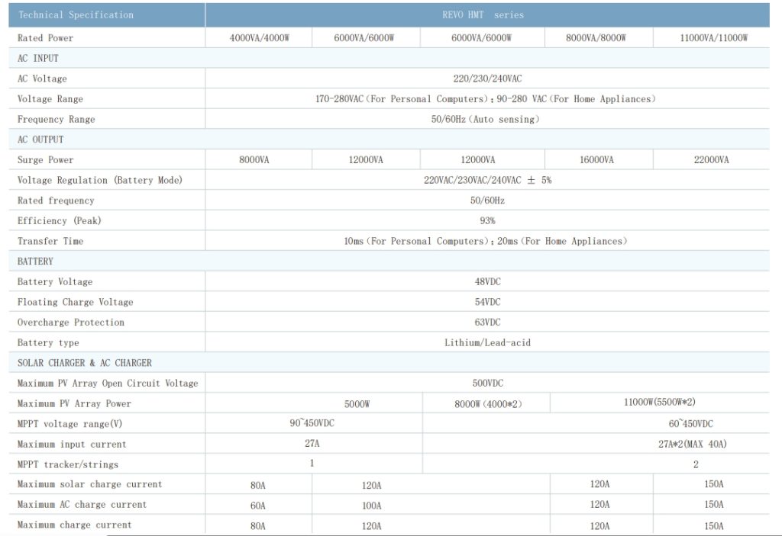Click the 54VDC floating charge voltage

(x=487, y=302)
